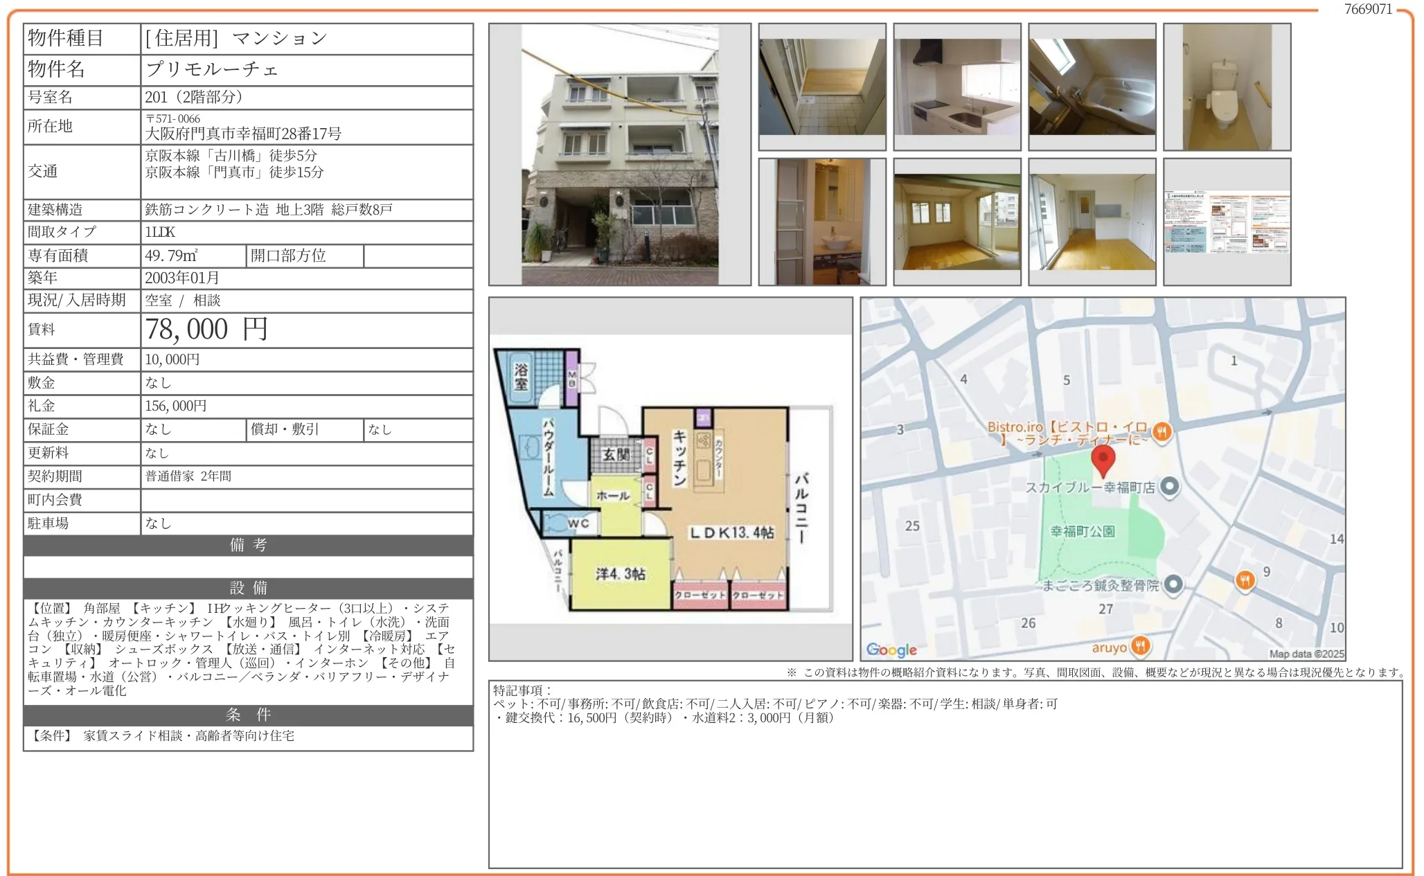Click スカイブルー幸福町店 map marker icon

pyautogui.click(x=1169, y=487)
